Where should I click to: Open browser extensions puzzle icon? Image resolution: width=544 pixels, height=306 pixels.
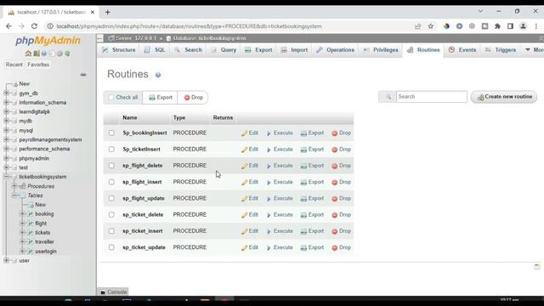click(497, 26)
